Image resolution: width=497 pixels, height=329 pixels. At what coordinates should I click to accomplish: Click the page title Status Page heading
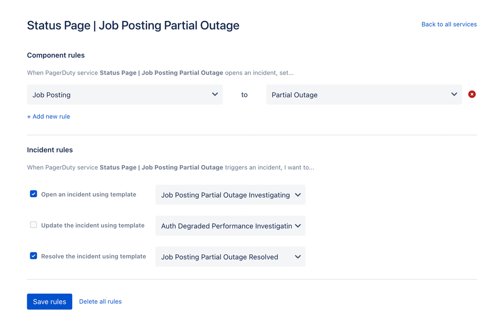click(133, 25)
